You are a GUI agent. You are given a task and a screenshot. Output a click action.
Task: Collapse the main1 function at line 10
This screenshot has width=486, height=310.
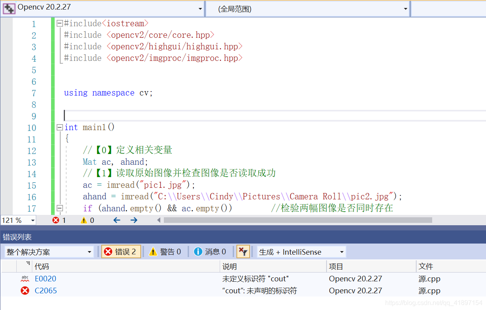click(60, 127)
